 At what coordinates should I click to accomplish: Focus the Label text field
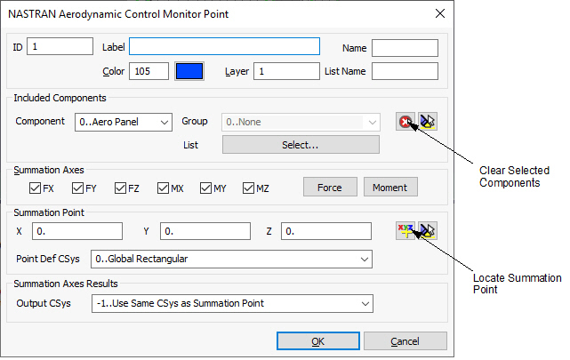[225, 46]
